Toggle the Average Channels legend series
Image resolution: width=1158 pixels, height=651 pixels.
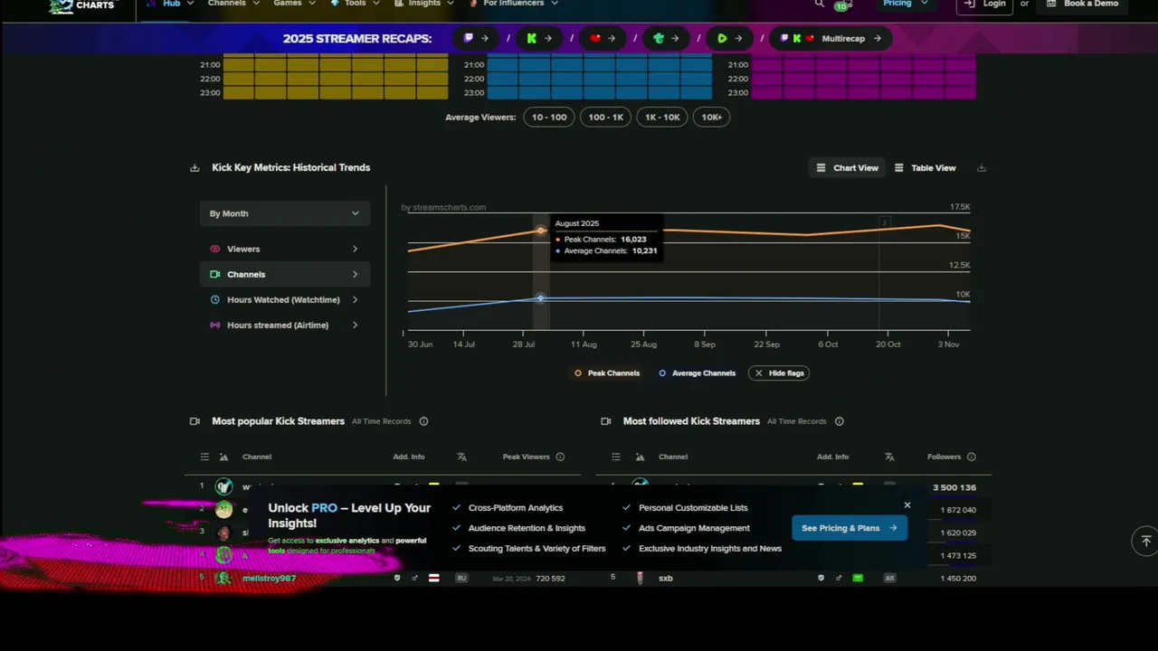[x=697, y=373]
